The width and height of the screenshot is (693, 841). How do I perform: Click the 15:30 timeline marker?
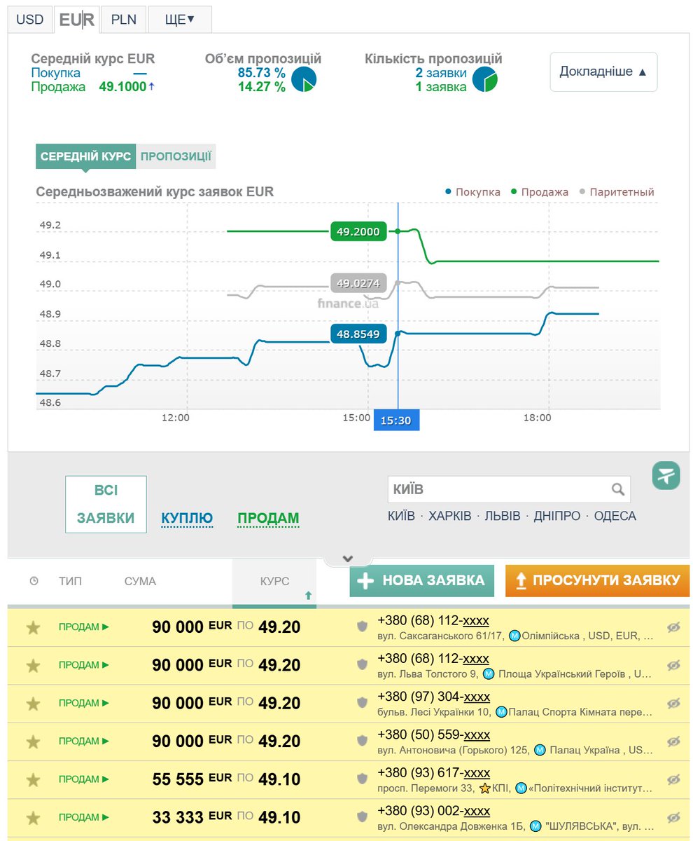[x=396, y=420]
